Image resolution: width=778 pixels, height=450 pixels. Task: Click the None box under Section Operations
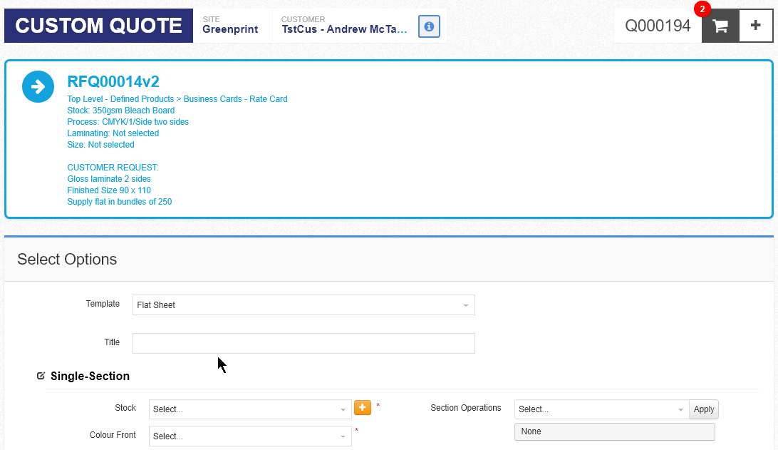(x=615, y=431)
